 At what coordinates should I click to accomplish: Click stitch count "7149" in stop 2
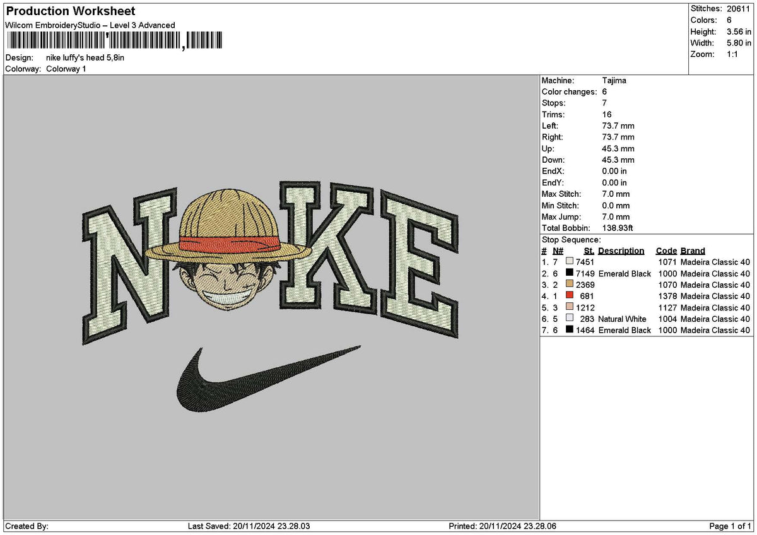(585, 273)
